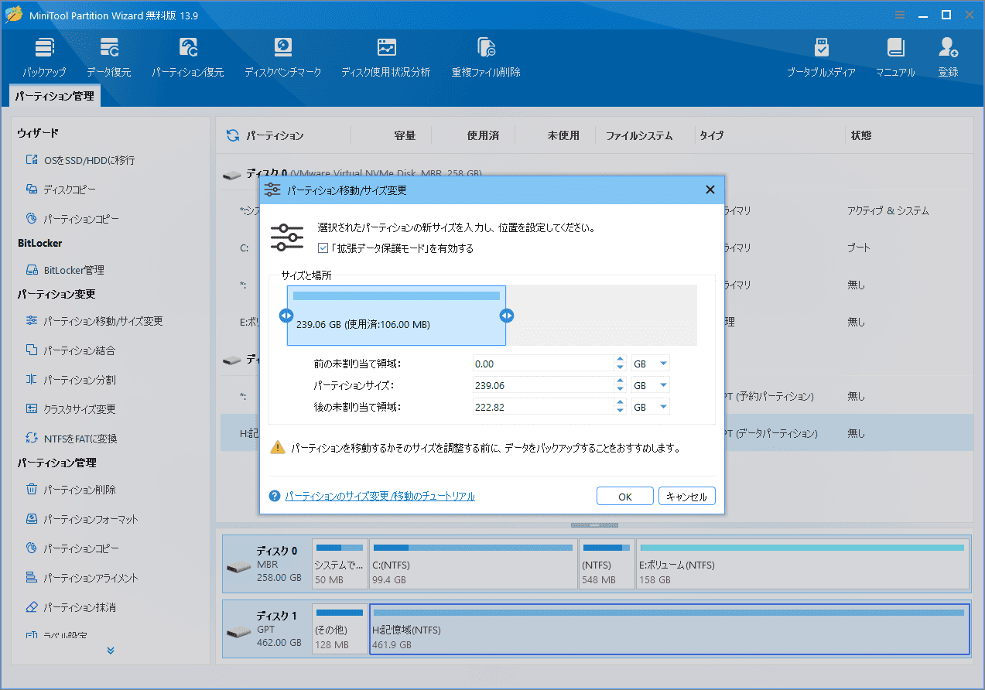Select システムで予約 50 MB partition block
The height and width of the screenshot is (690, 985).
tap(340, 564)
